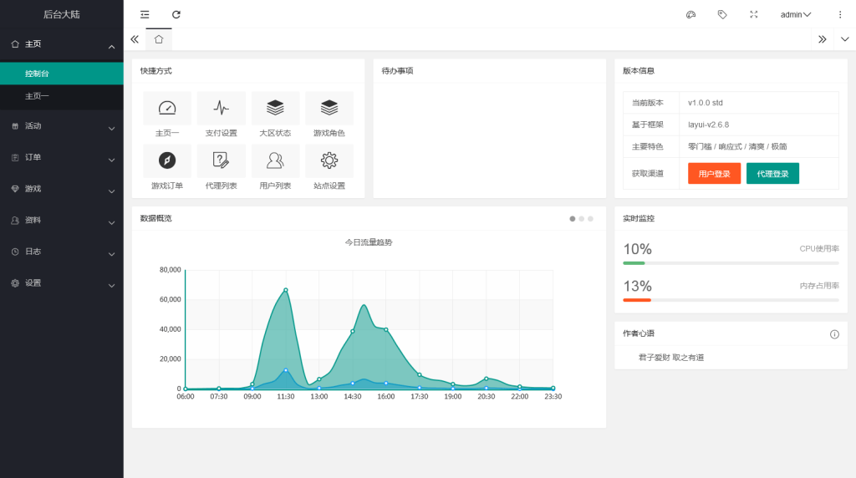Click the 10% CPU value
Viewport: 856px width, 478px height.
point(638,249)
